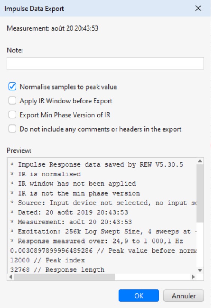Click horizontal scrollbar track right of thumb
This screenshot has height=308, width=211.
[153, 277]
